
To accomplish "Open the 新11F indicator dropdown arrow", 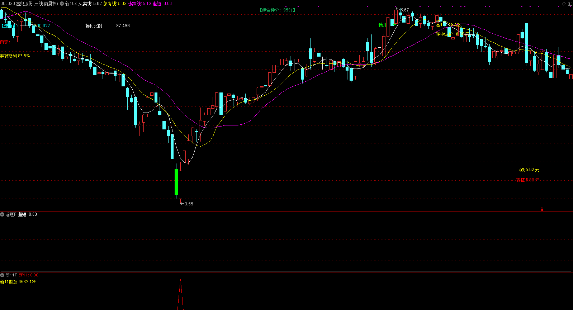I will [2, 275].
